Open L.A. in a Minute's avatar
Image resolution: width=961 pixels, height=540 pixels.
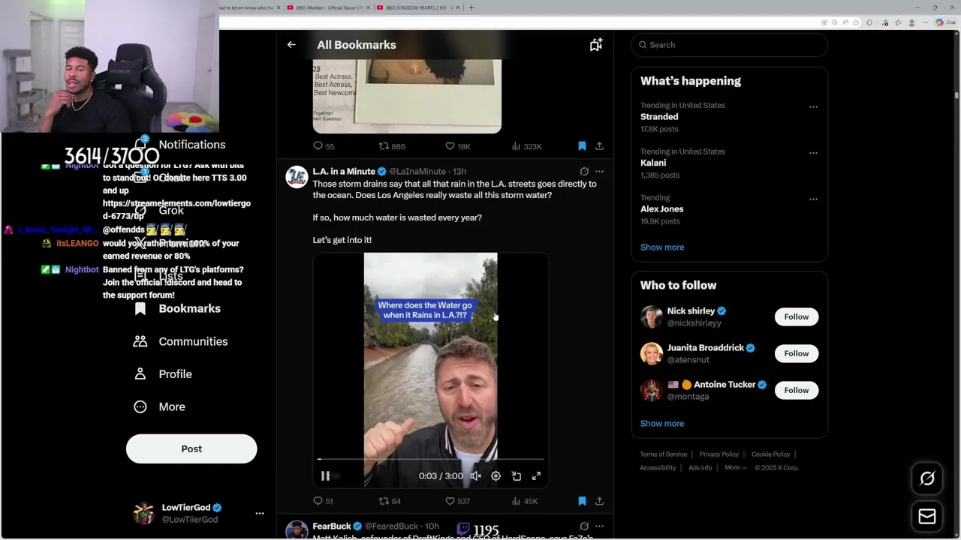[297, 177]
